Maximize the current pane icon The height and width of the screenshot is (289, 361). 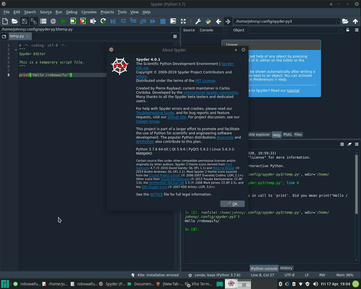(173, 21)
